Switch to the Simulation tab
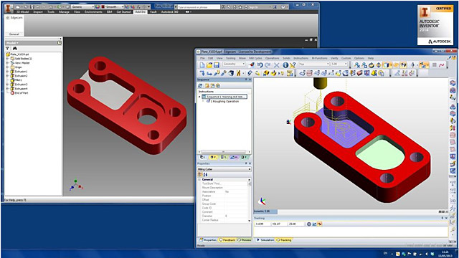The height and width of the screenshot is (258, 459). (265, 240)
